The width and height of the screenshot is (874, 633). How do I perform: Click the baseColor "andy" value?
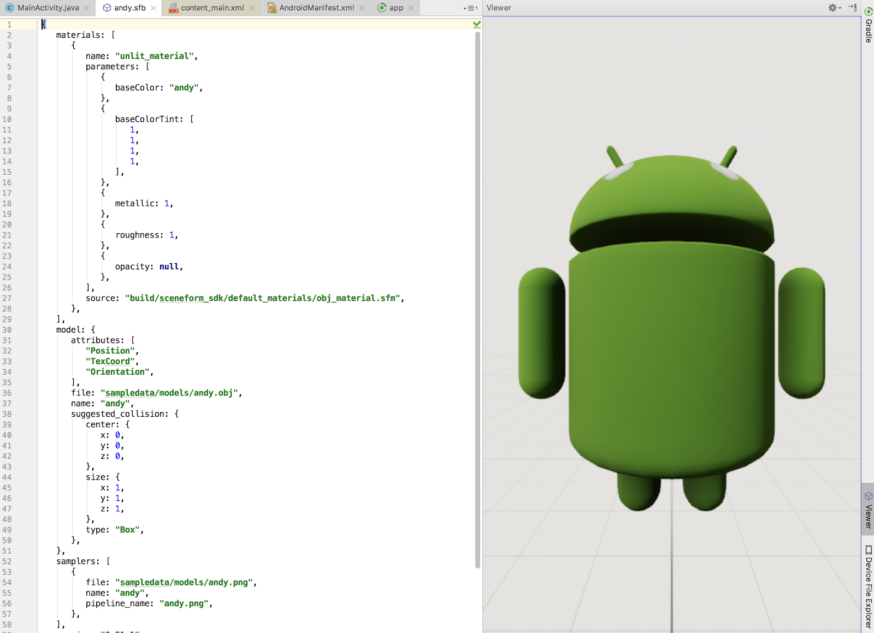click(x=184, y=87)
